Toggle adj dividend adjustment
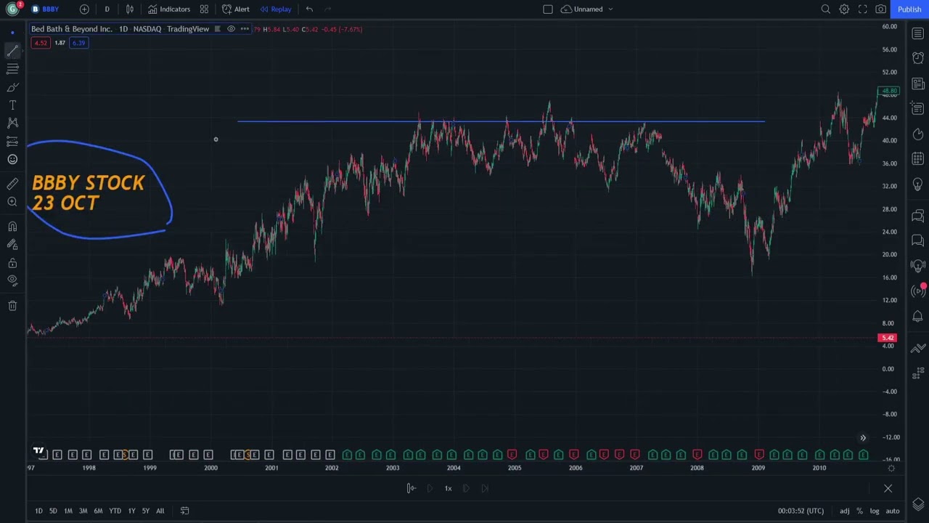 pyautogui.click(x=845, y=511)
